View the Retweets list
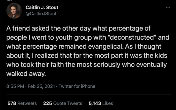176x110 pixels. tap(27, 103)
